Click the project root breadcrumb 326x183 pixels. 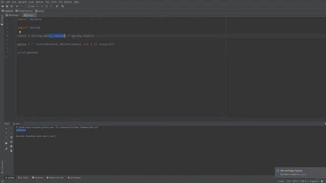pyautogui.click(x=8, y=11)
